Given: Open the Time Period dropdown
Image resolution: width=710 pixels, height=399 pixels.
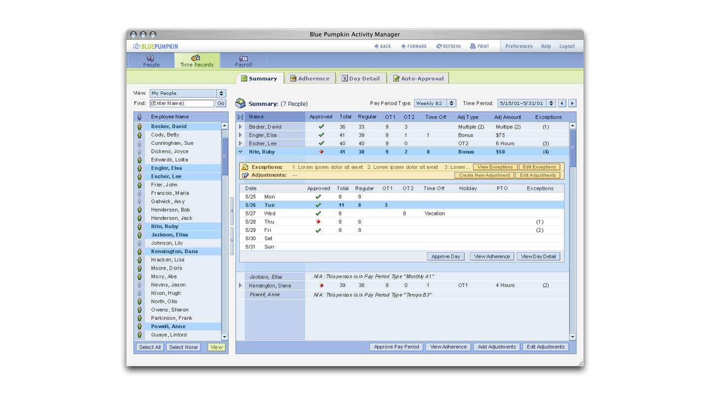Looking at the screenshot, I should click(x=526, y=103).
